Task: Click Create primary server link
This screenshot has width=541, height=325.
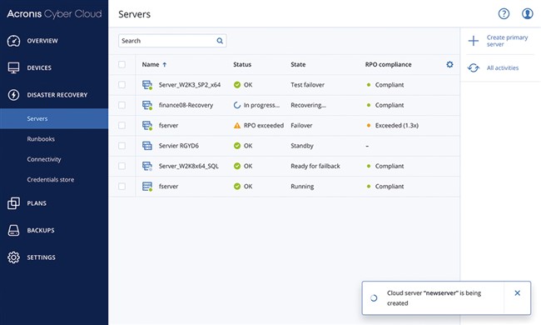Action: click(507, 41)
